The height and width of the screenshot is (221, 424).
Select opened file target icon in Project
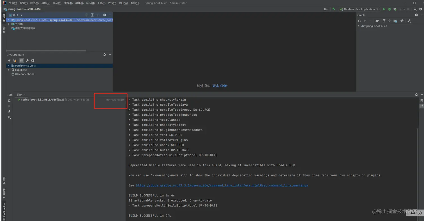87,15
